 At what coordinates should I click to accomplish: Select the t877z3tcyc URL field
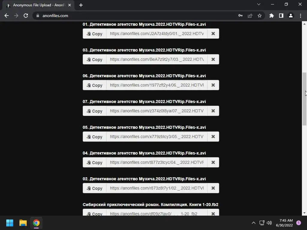(x=157, y=163)
